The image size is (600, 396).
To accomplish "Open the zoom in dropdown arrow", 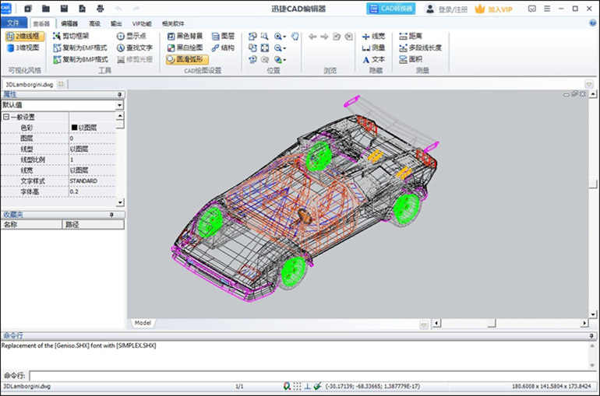I will 284,37.
